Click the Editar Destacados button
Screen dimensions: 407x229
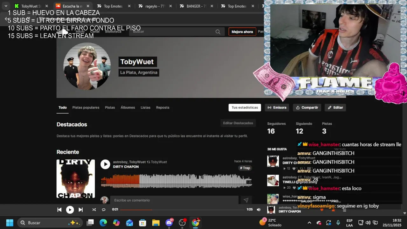pyautogui.click(x=238, y=123)
